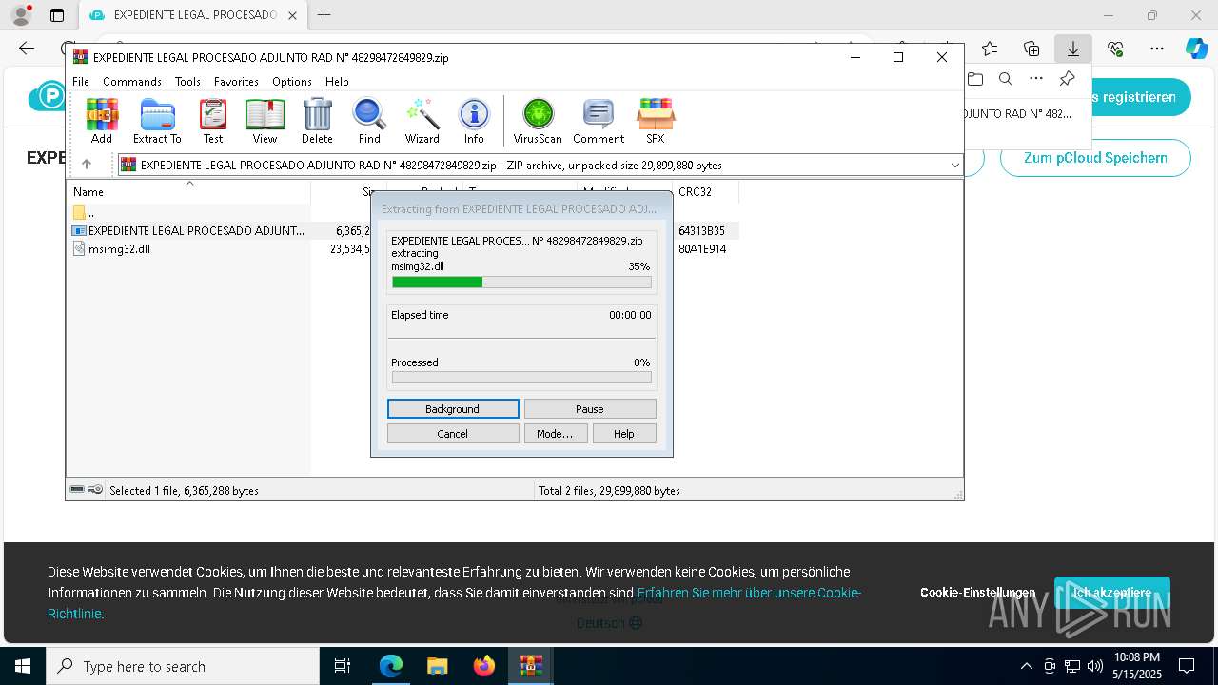Viewport: 1218px width, 685px height.
Task: Open File Explorer from the taskbar
Action: 438,666
